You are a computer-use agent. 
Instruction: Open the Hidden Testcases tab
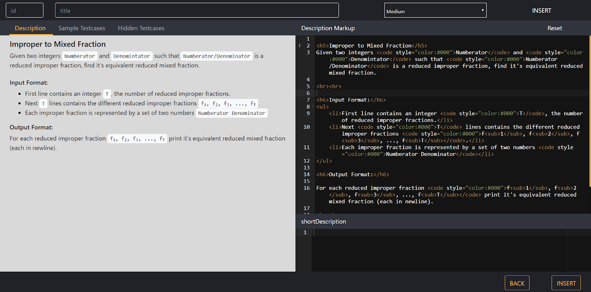pos(141,28)
